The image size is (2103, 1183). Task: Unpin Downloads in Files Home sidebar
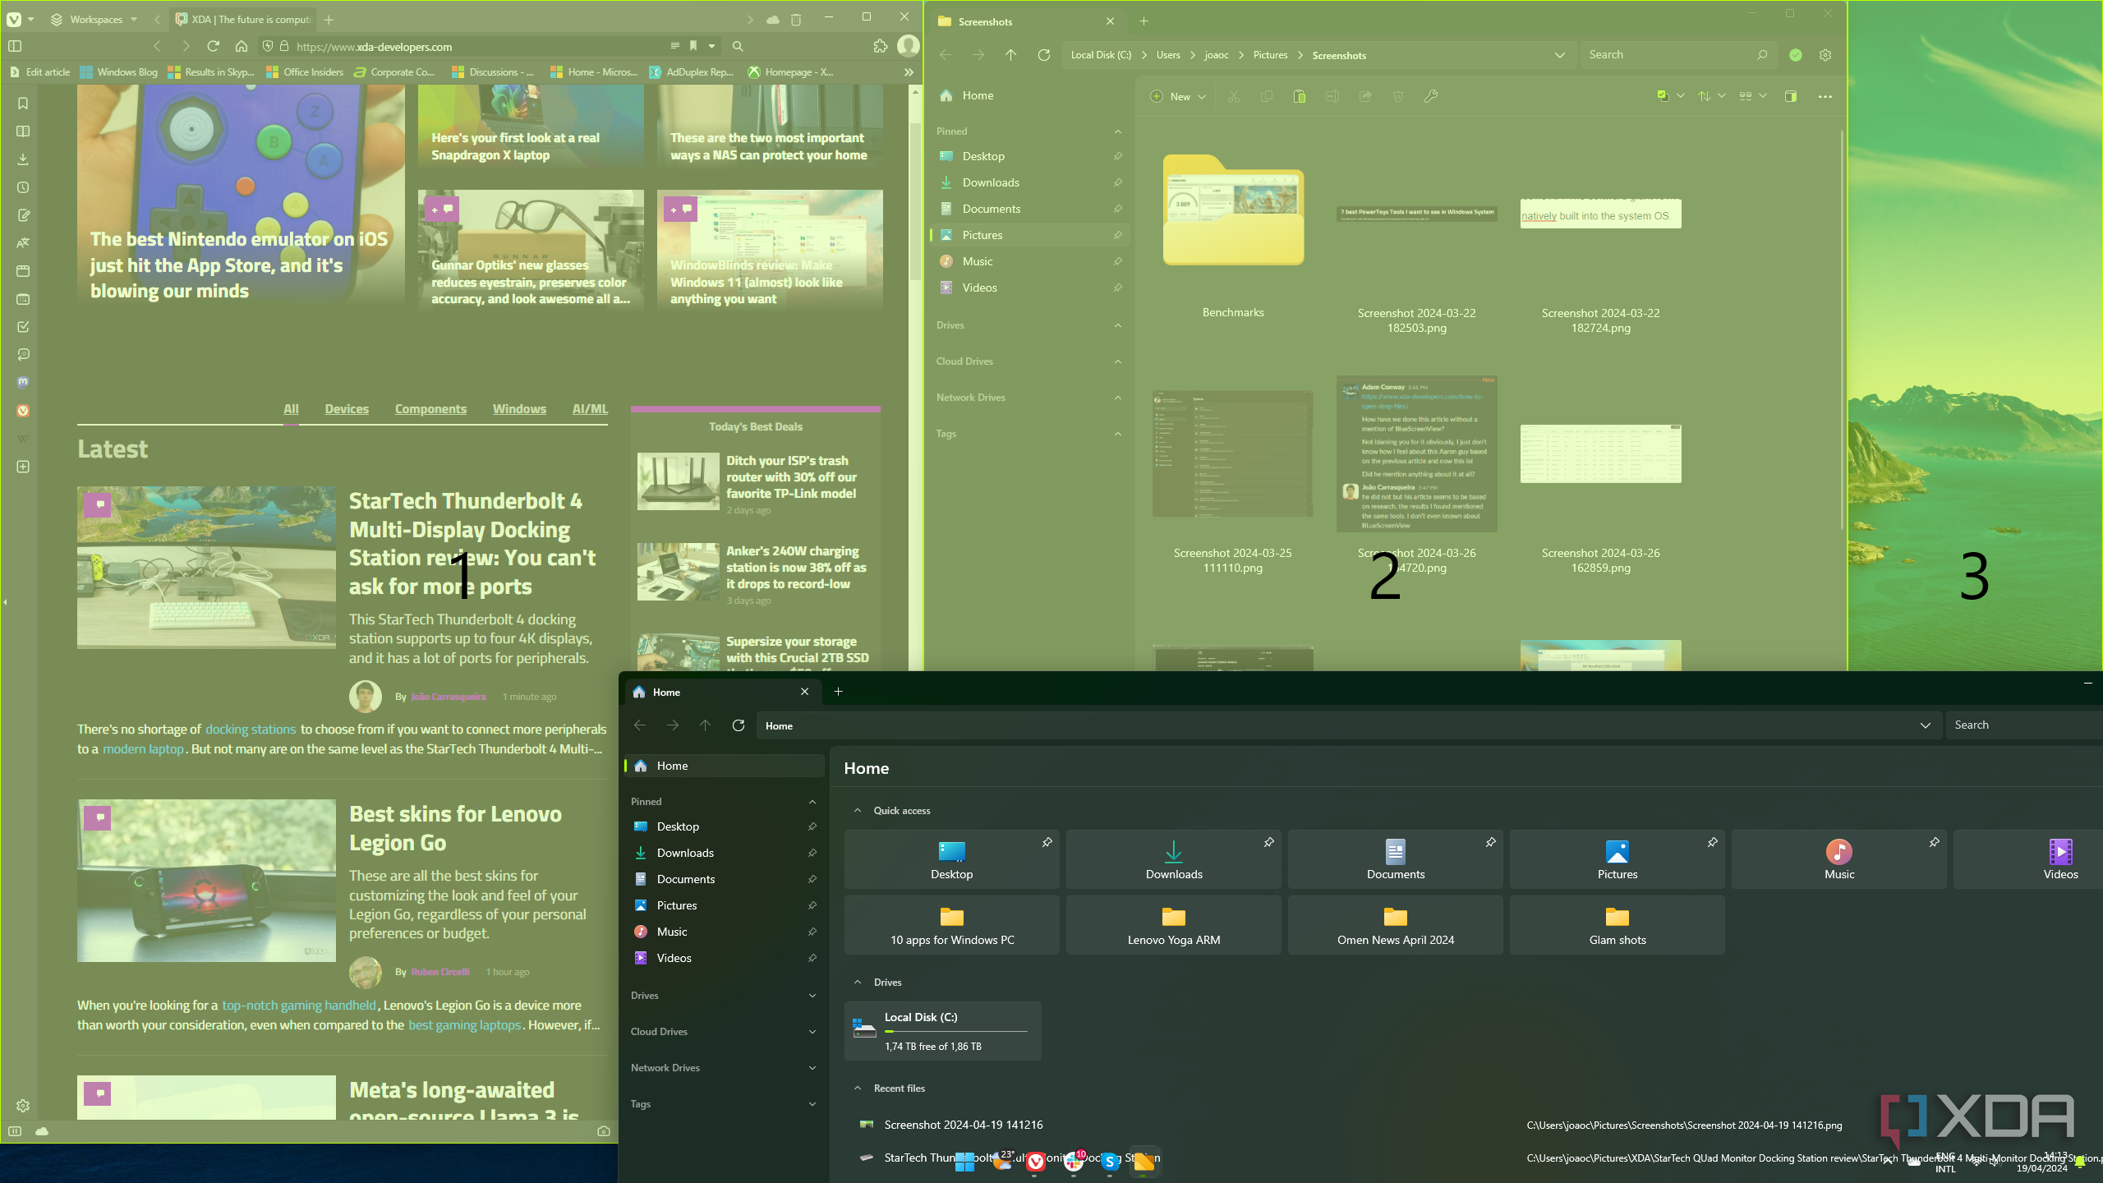812,853
